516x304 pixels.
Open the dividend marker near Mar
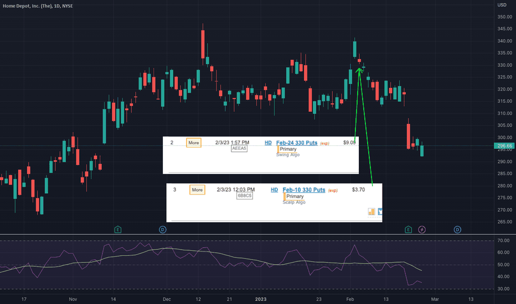pyautogui.click(x=457, y=229)
